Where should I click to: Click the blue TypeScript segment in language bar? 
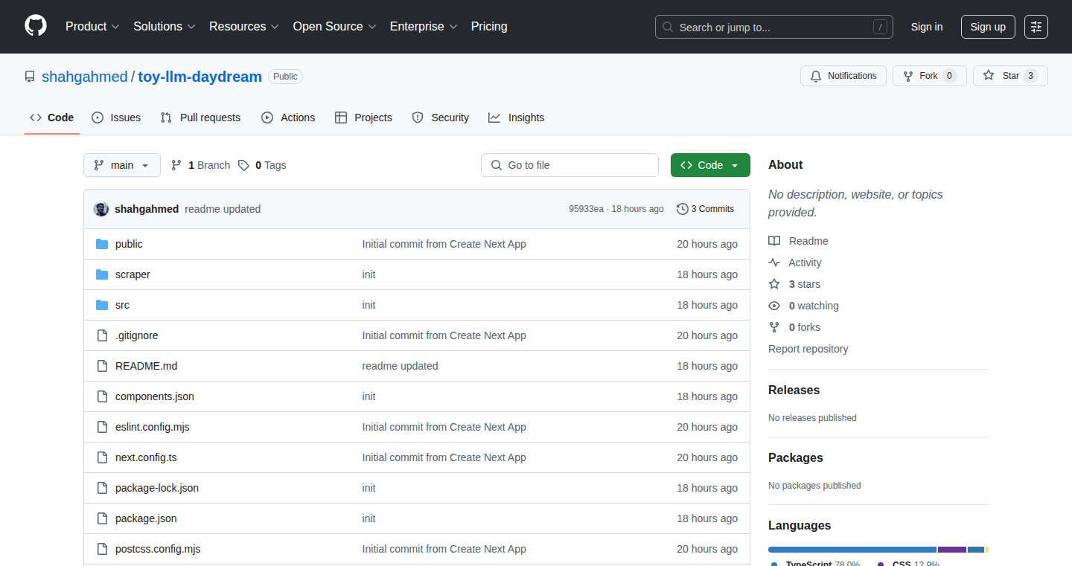click(852, 550)
